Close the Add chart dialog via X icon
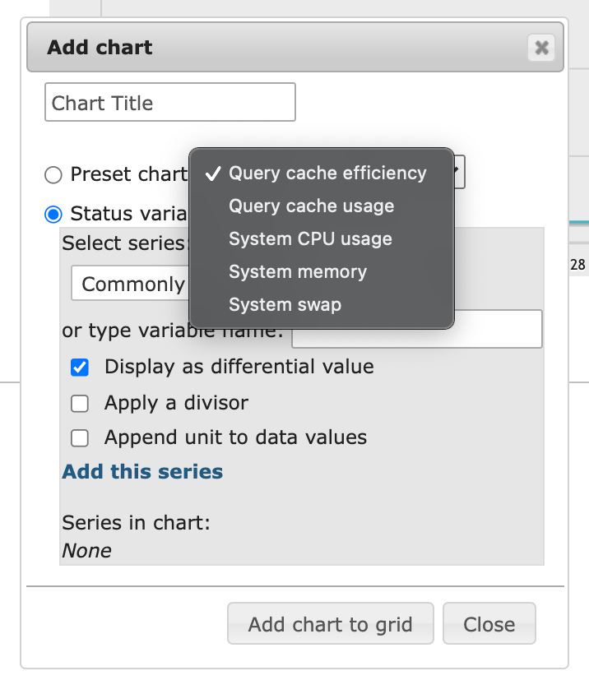 (541, 48)
